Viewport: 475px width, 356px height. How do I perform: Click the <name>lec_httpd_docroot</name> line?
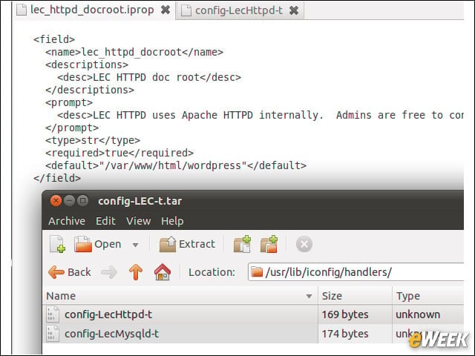click(134, 52)
